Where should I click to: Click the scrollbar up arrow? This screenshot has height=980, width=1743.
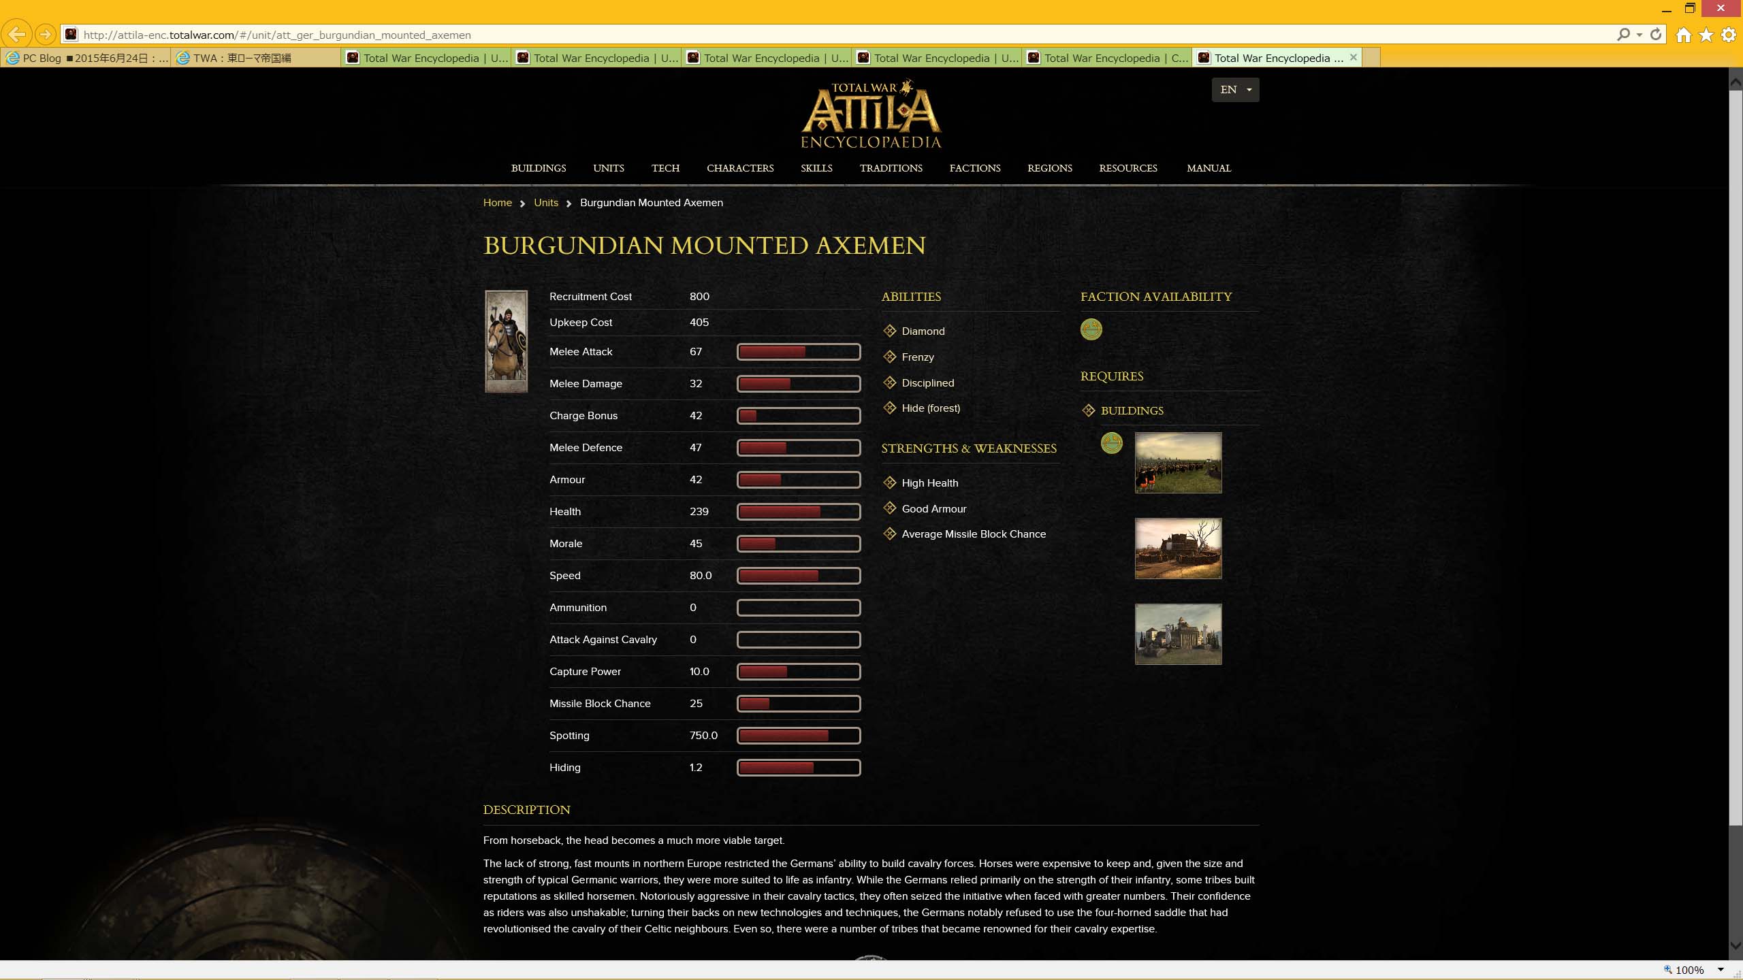coord(1736,83)
